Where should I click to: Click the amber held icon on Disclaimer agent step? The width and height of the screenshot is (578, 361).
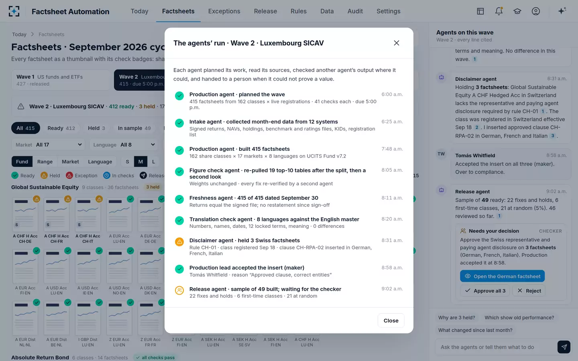click(x=179, y=242)
